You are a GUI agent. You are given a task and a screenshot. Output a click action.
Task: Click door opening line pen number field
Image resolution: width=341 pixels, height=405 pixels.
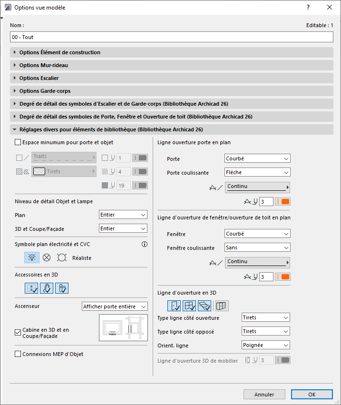(266, 201)
